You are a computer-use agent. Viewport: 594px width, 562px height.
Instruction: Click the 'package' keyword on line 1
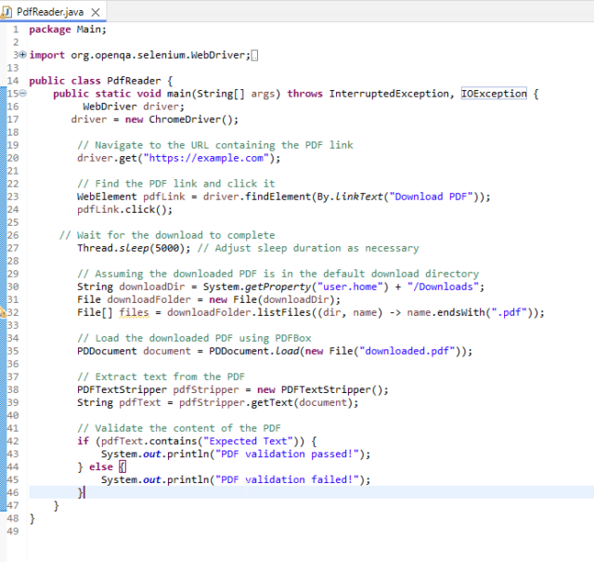point(50,30)
